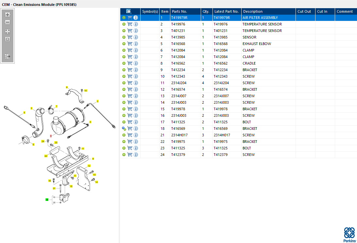357x243 pixels.
Task: Add item 17 BOLT to cart
Action: [130, 122]
